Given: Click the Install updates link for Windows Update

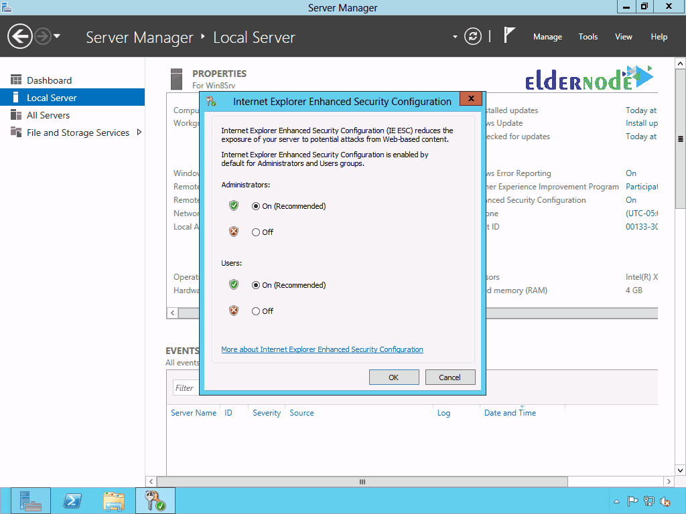Looking at the screenshot, I should point(641,123).
